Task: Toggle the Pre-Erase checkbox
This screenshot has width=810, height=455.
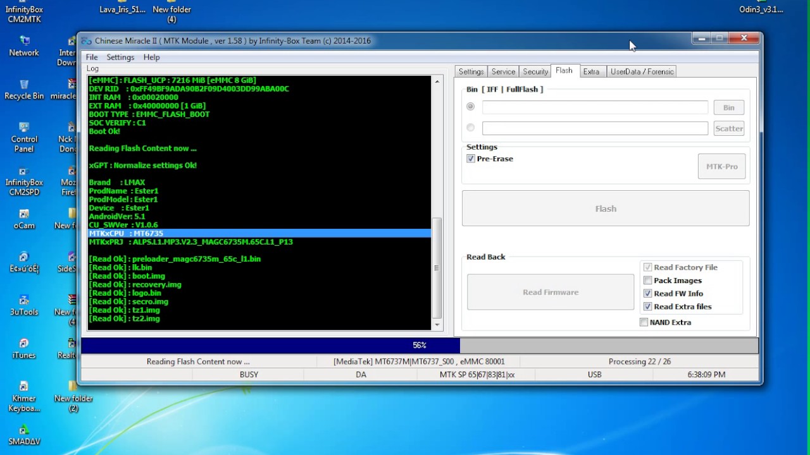Action: pyautogui.click(x=471, y=159)
